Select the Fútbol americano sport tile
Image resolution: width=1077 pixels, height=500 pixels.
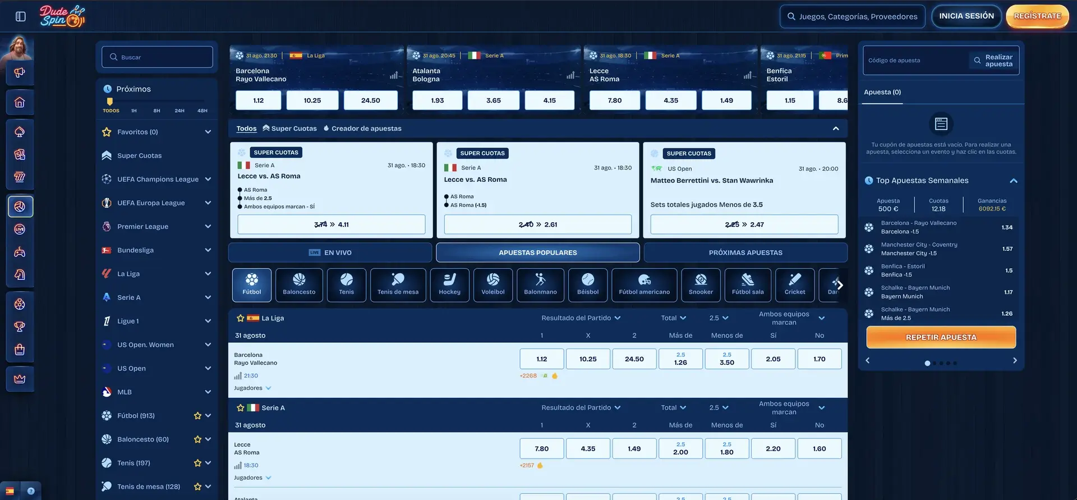[645, 285]
